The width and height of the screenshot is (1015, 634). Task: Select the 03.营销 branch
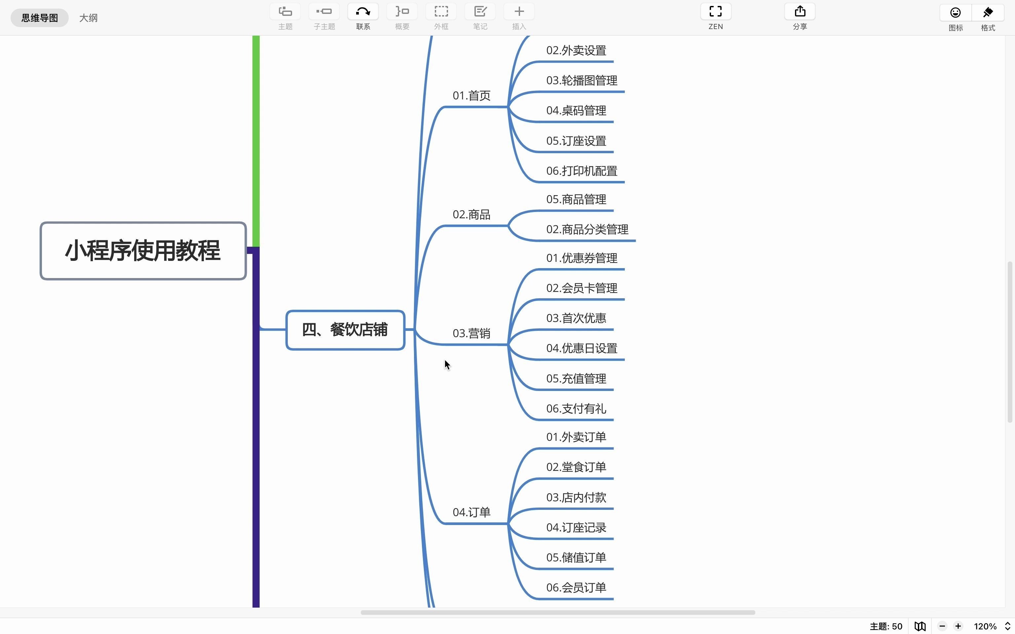pyautogui.click(x=471, y=334)
